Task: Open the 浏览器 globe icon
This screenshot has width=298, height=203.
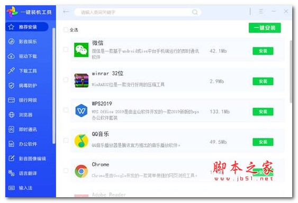Action: point(12,115)
